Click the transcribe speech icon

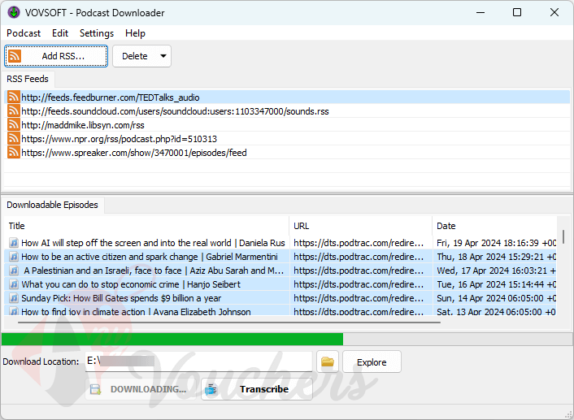(211, 389)
